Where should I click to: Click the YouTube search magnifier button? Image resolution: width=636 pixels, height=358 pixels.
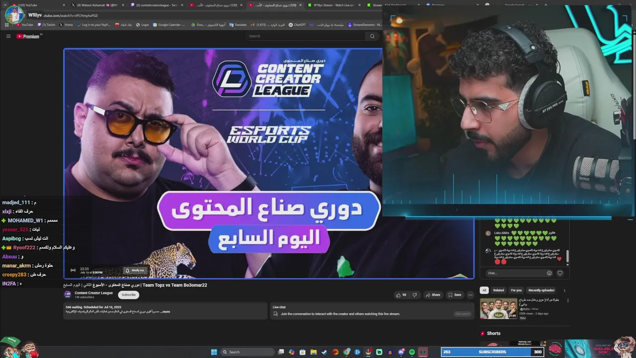coord(372,36)
